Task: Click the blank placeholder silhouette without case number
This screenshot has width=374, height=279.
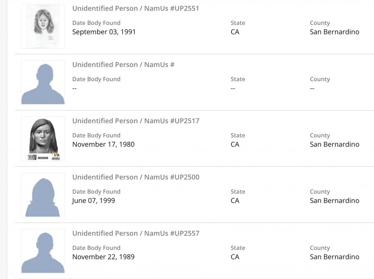Action: coord(43,83)
